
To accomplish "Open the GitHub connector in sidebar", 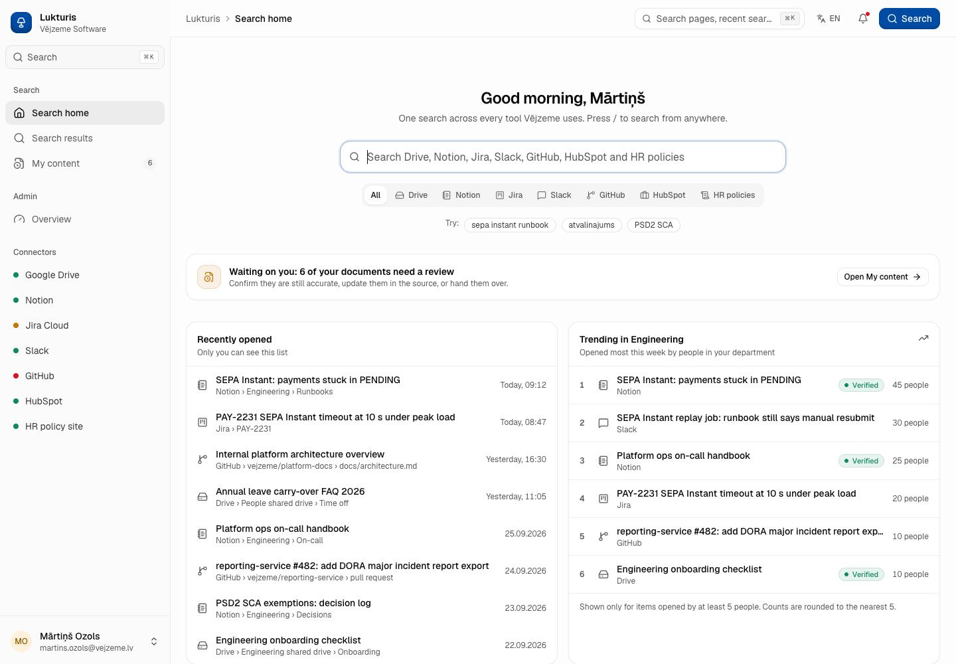I will (x=85, y=376).
